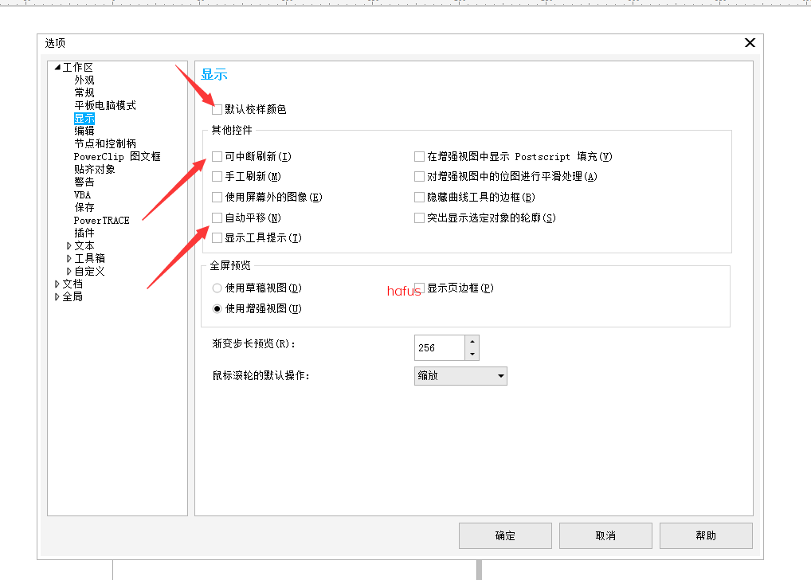Open 保存 settings page
811x580 pixels.
(84, 207)
